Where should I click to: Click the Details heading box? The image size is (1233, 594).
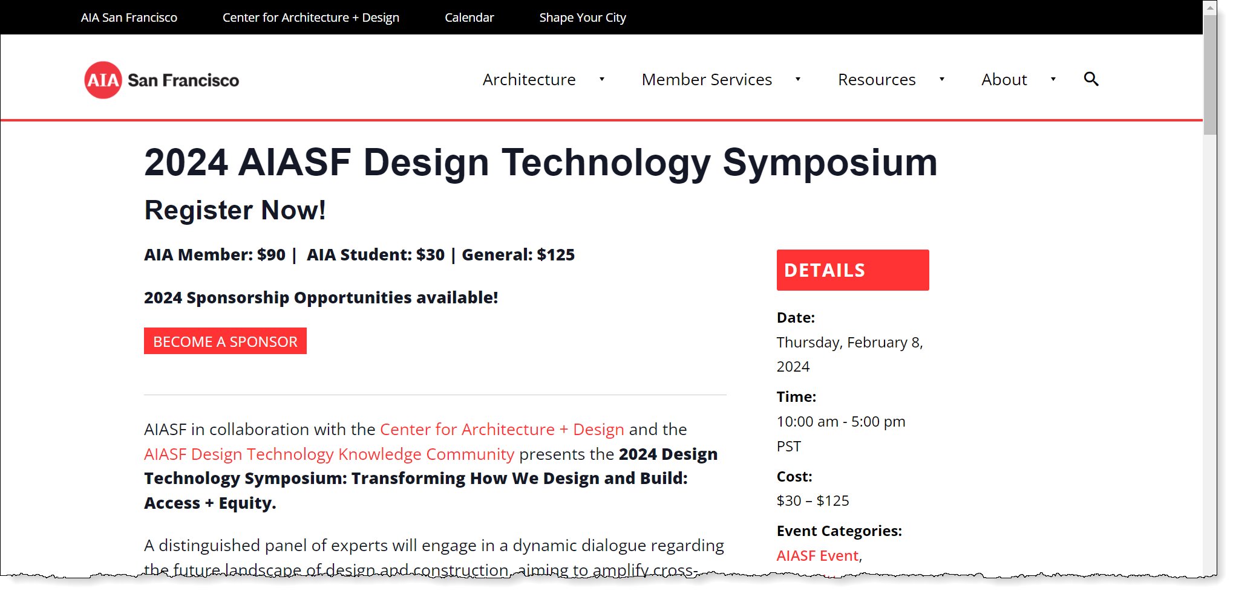pos(852,270)
